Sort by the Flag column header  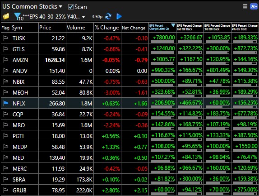point(5,28)
